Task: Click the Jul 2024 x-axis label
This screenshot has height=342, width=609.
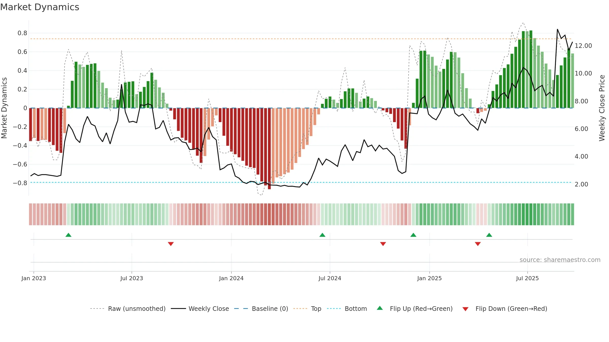Action: point(330,278)
